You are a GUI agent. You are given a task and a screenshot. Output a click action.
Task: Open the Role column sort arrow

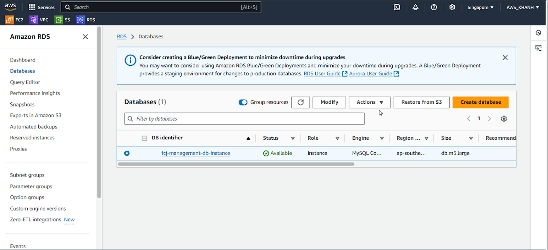[337, 138]
